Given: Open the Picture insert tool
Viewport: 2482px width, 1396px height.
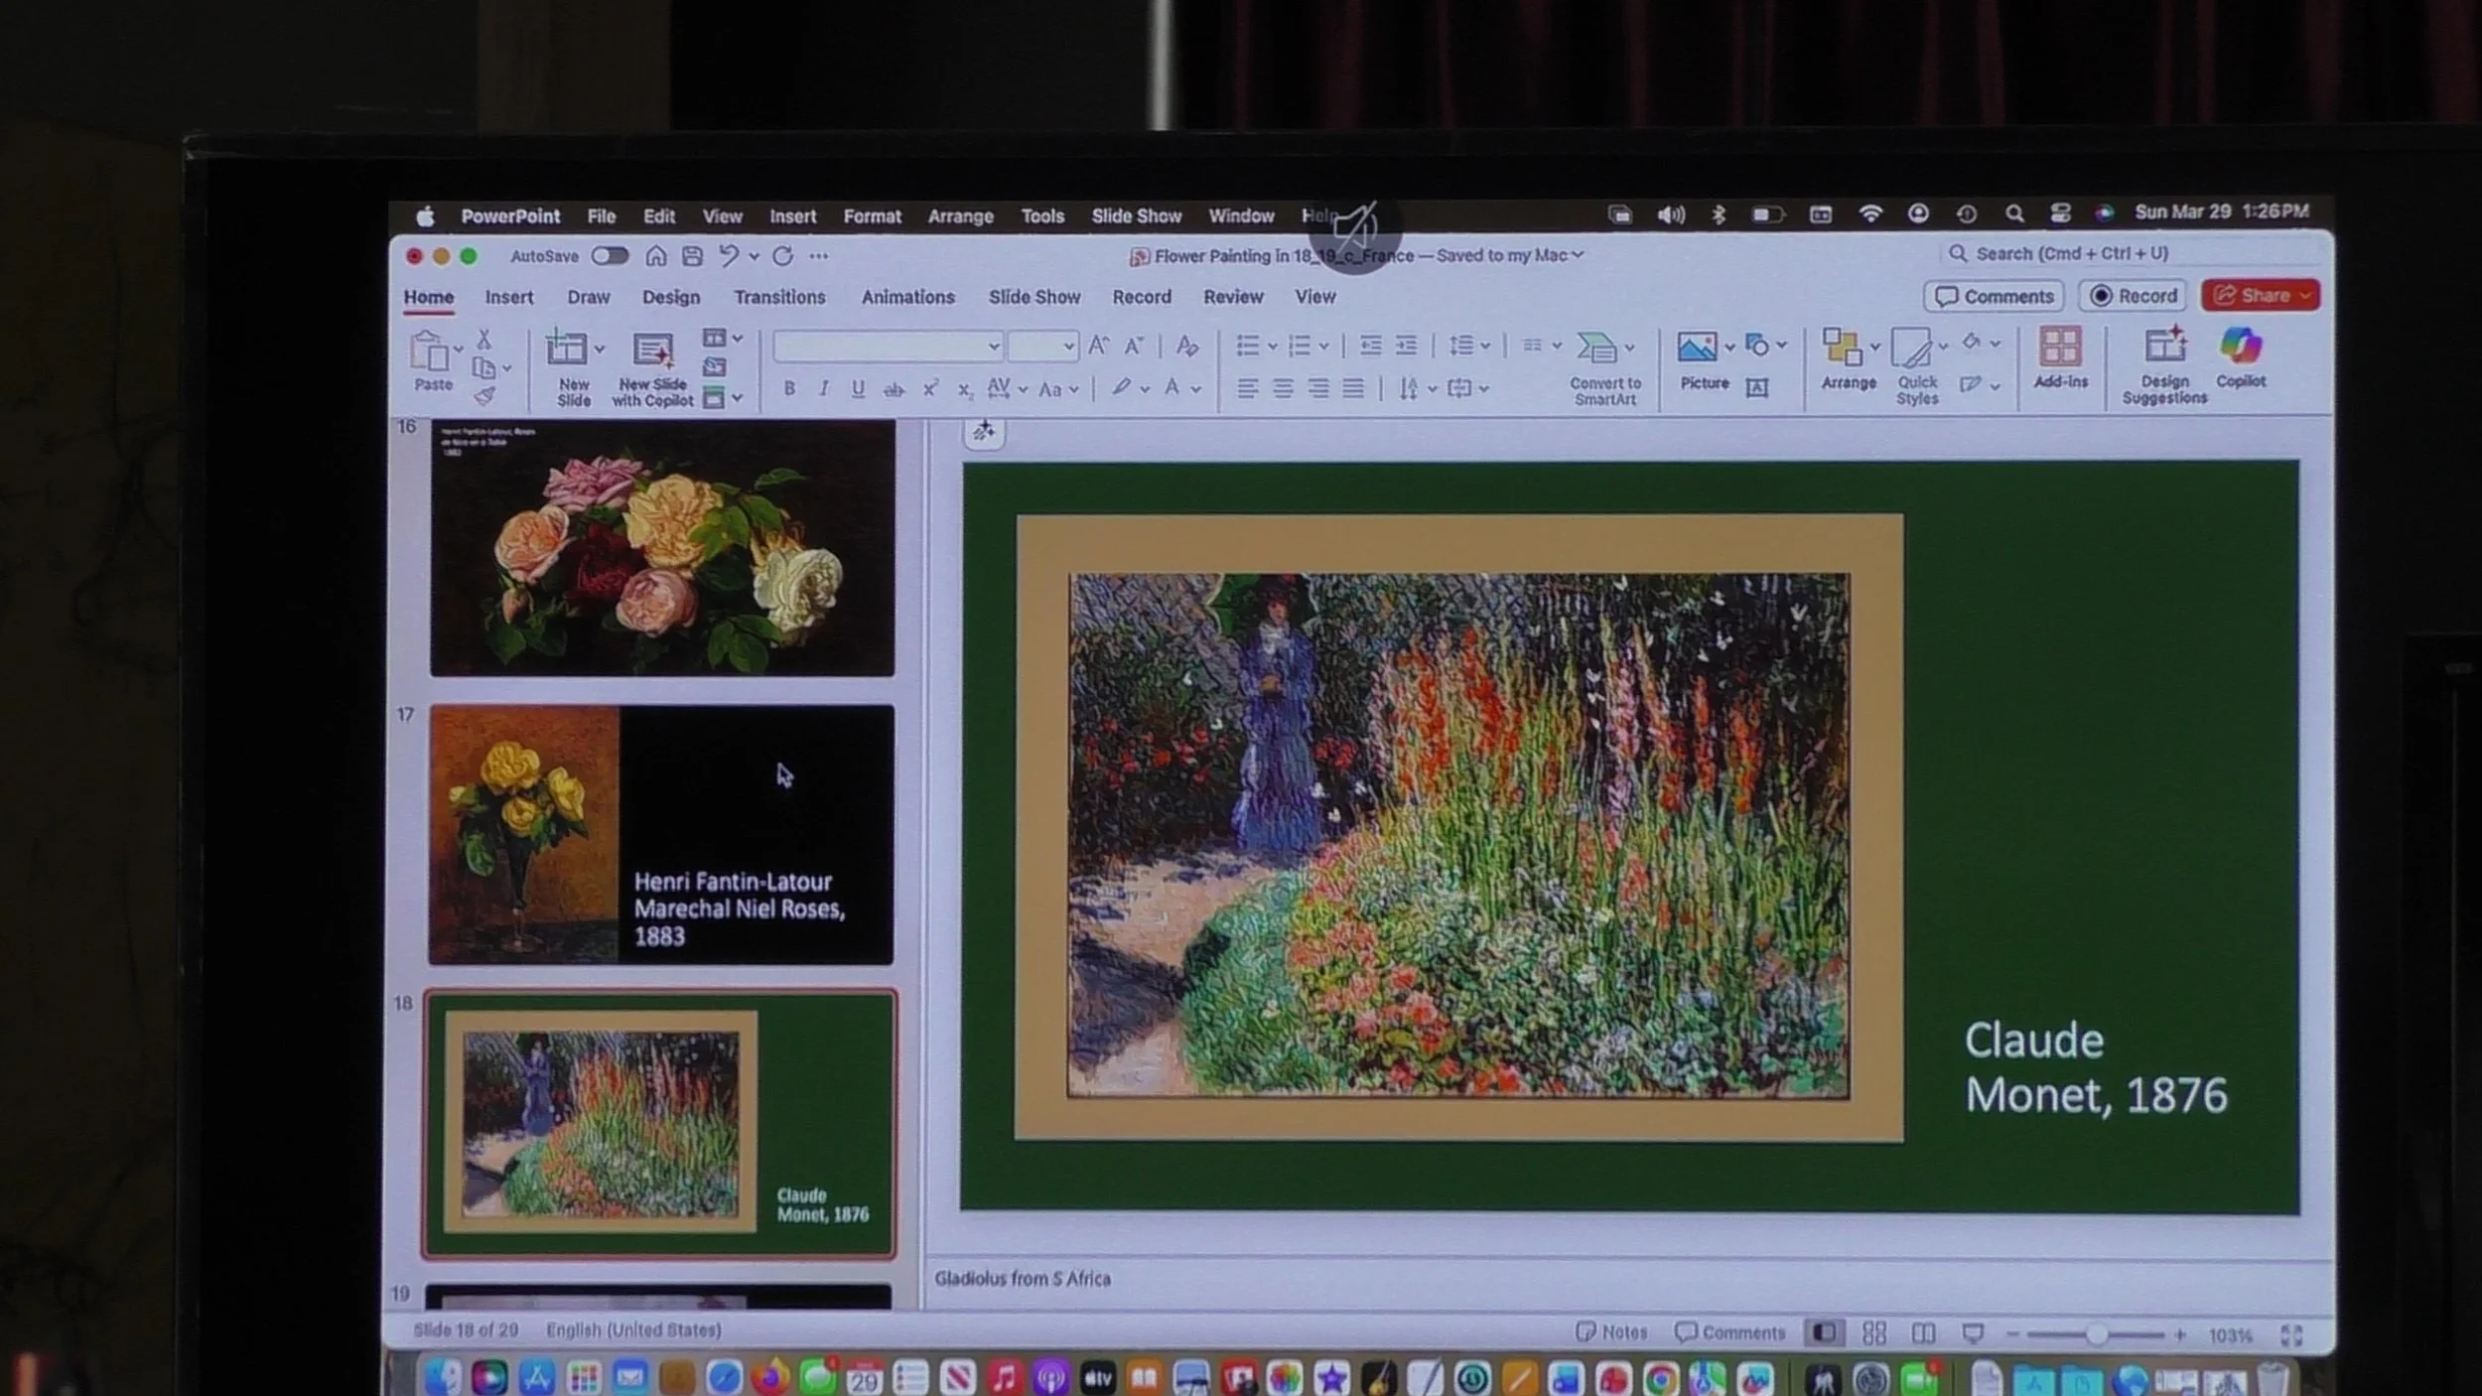Looking at the screenshot, I should pos(1697,348).
